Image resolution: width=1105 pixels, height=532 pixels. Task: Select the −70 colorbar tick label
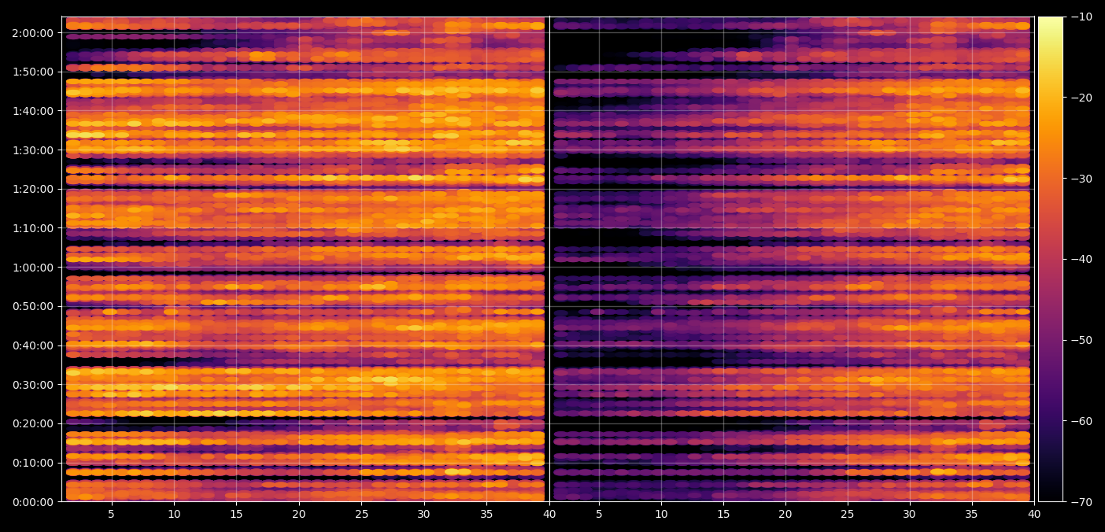[x=1081, y=501]
